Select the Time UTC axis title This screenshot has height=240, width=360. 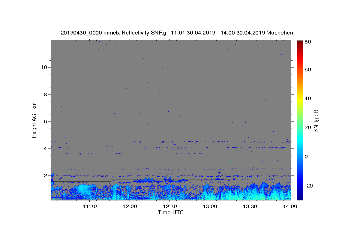(171, 212)
